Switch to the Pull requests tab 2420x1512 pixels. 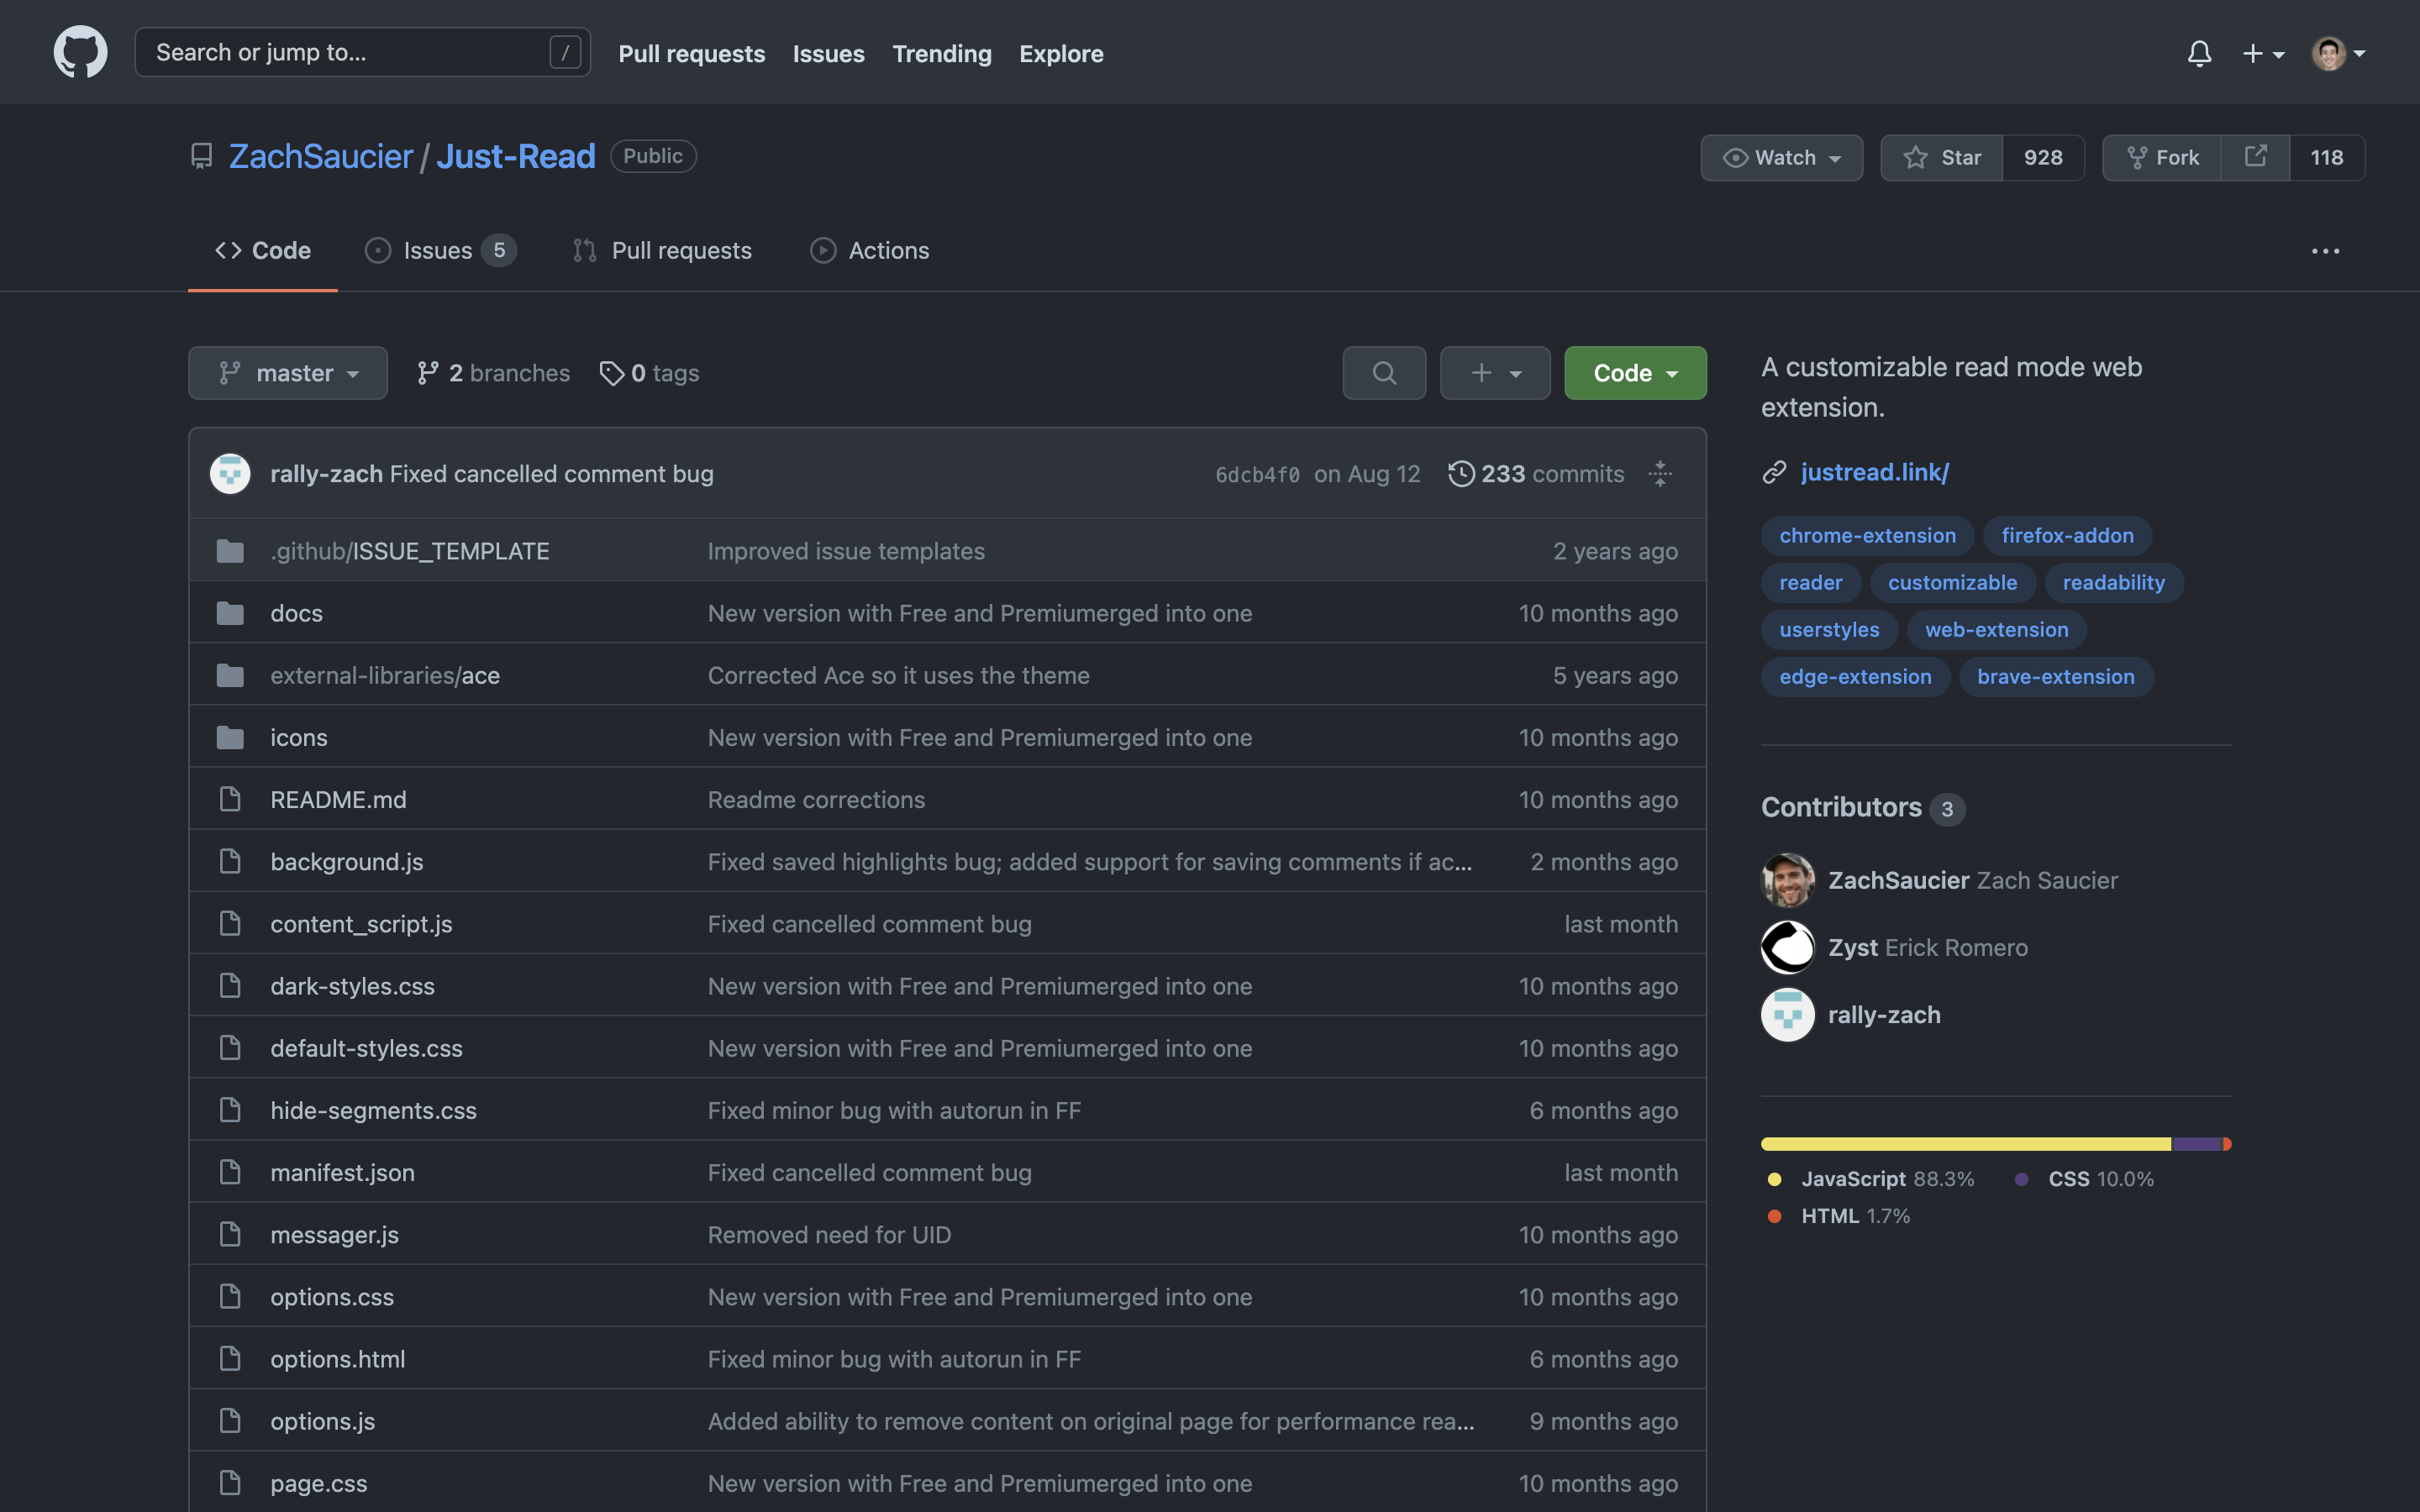point(662,250)
